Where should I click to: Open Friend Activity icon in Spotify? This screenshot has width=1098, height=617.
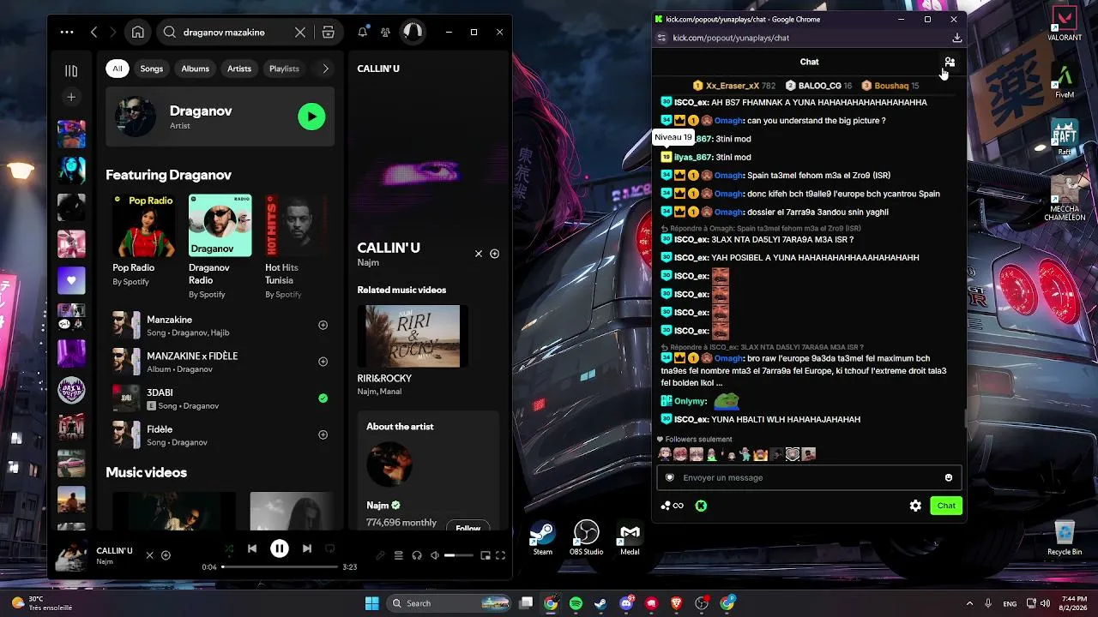coord(386,33)
